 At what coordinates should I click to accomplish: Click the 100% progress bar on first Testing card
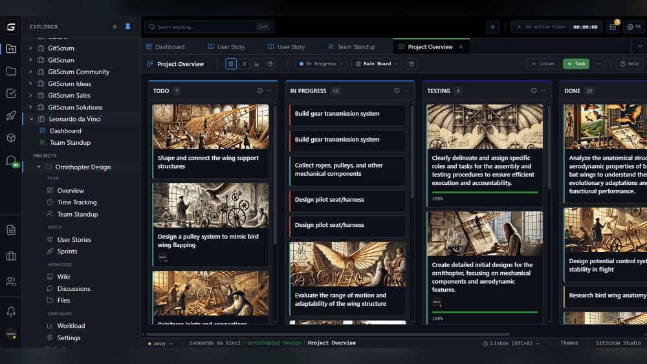pos(485,192)
